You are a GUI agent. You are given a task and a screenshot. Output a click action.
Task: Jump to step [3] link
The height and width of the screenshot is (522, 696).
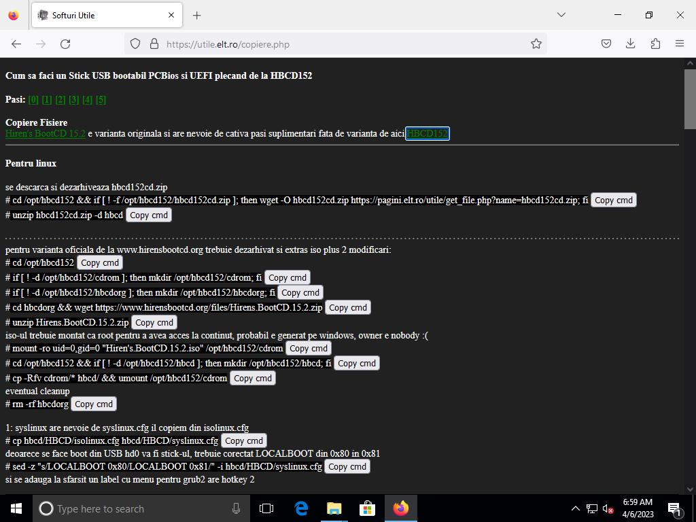coord(74,100)
